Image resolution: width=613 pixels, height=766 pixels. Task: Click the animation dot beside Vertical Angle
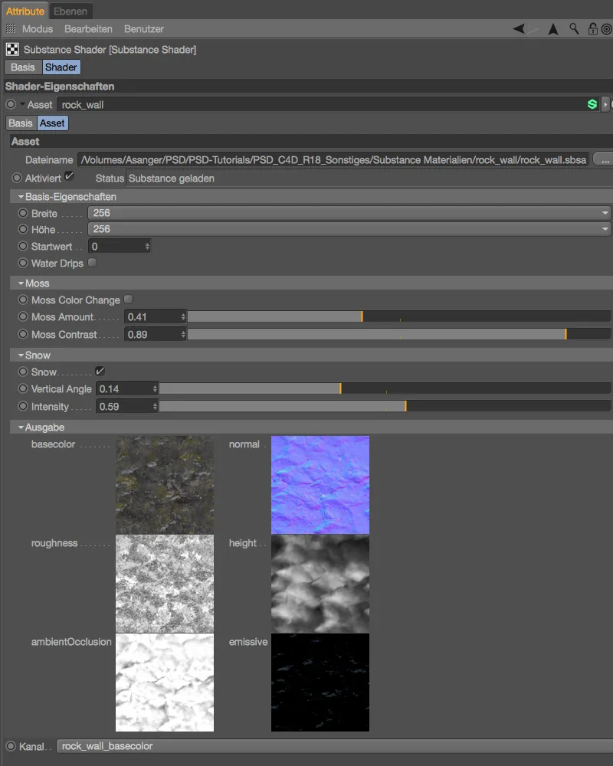click(23, 389)
